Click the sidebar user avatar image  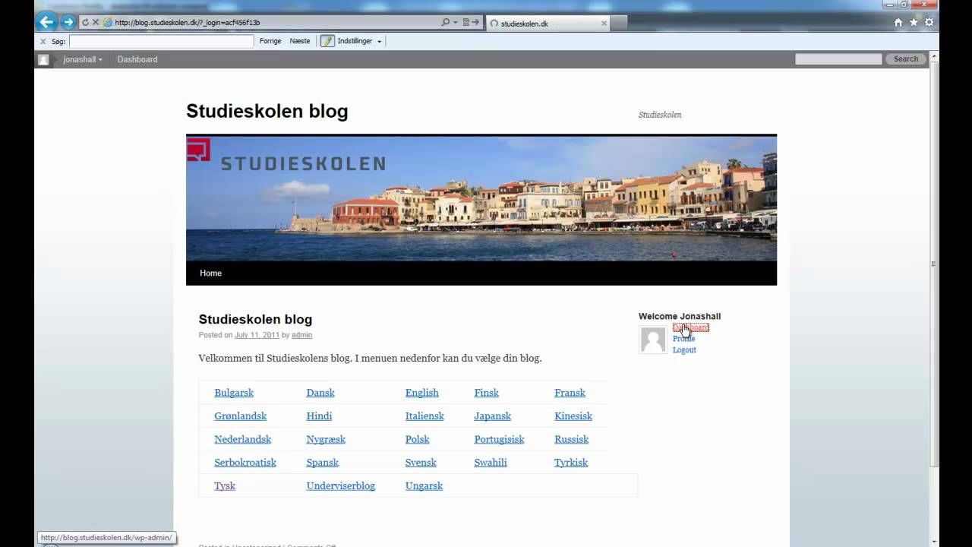tap(653, 340)
